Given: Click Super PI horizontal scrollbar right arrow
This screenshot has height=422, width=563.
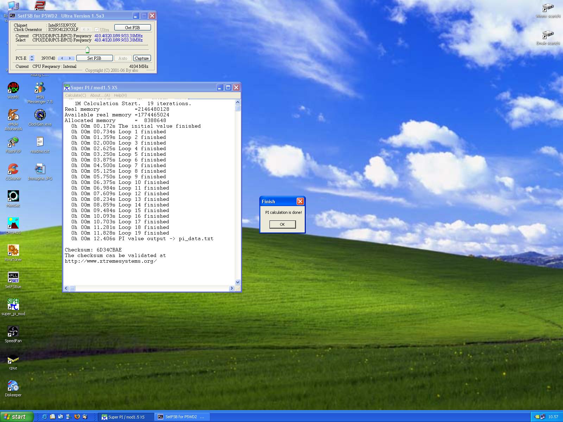Looking at the screenshot, I should tap(231, 288).
